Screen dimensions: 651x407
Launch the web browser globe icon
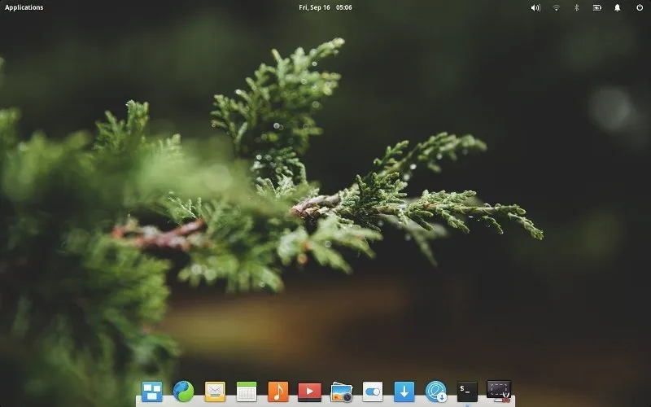[183, 392]
